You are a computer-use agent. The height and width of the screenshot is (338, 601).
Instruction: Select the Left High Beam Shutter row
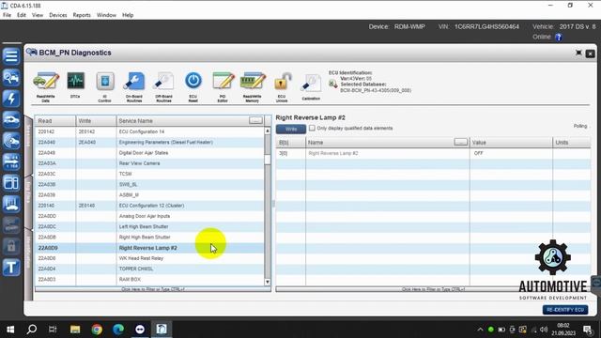point(149,226)
